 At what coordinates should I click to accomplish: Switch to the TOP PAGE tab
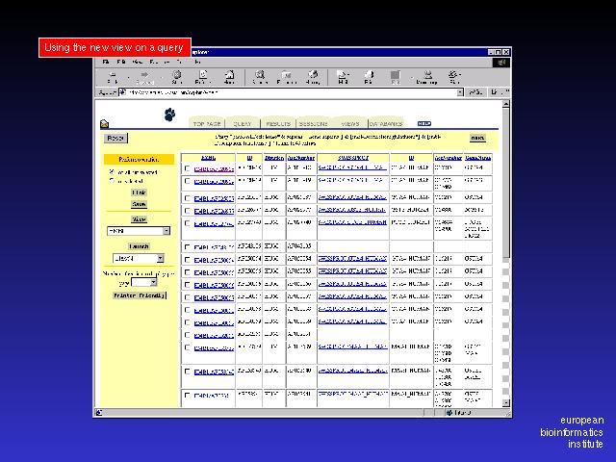207,123
